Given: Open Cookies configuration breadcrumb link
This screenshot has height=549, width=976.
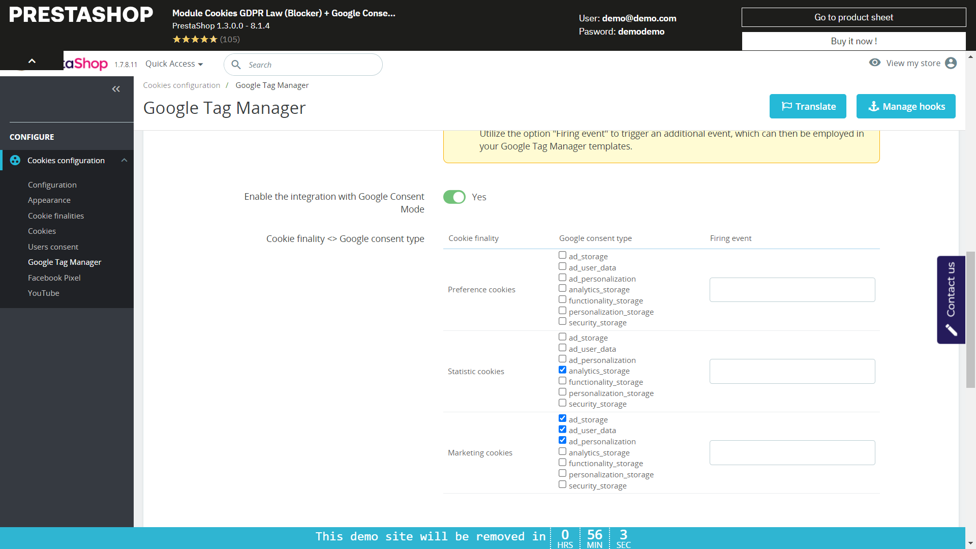Looking at the screenshot, I should coord(181,85).
